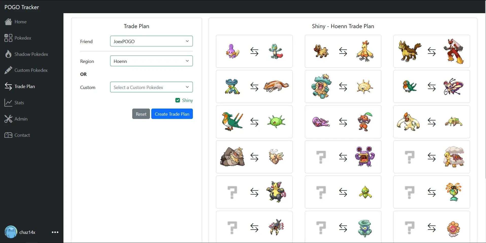Toggle the Shiny checkbox
The image size is (486, 243).
(178, 100)
